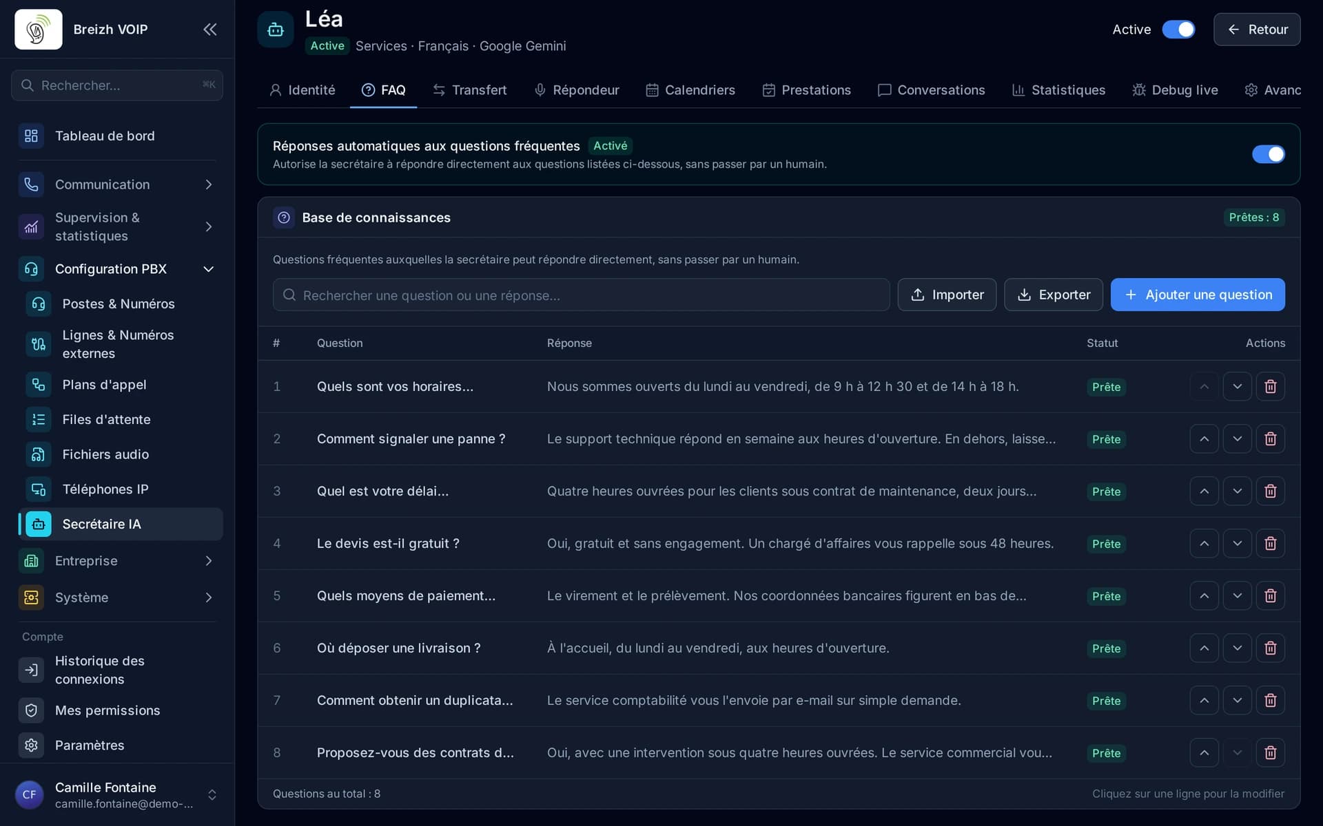This screenshot has height=826, width=1323.
Task: Open Secrétaire IA robot icon in sidebar
Action: [x=39, y=525]
